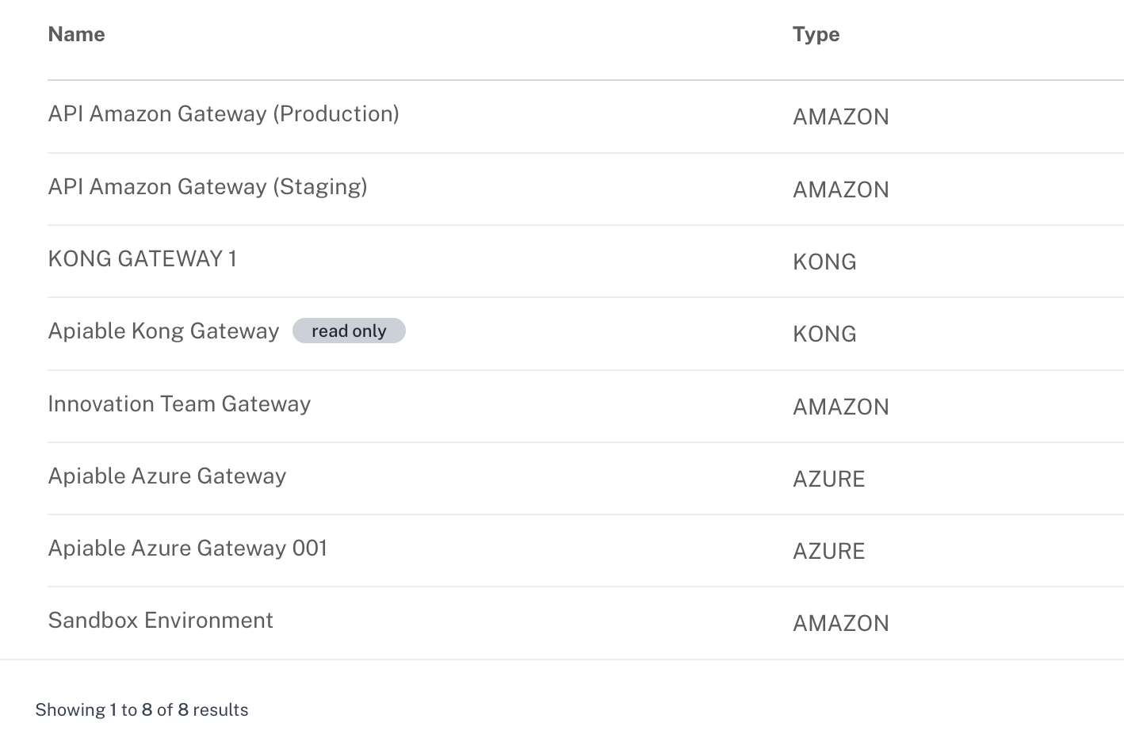Select AMAZON type on Production gateway row
This screenshot has height=734, width=1124.
coord(841,117)
